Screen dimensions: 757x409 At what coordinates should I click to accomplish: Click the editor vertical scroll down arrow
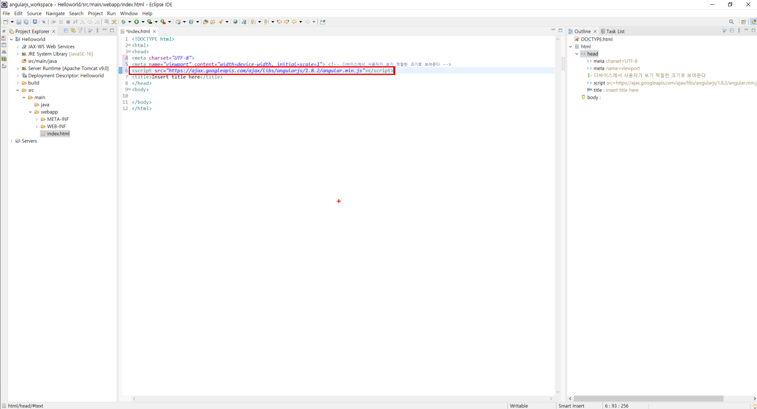(558, 392)
